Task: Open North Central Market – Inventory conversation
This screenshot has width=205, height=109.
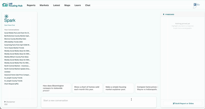Action: click(x=17, y=66)
